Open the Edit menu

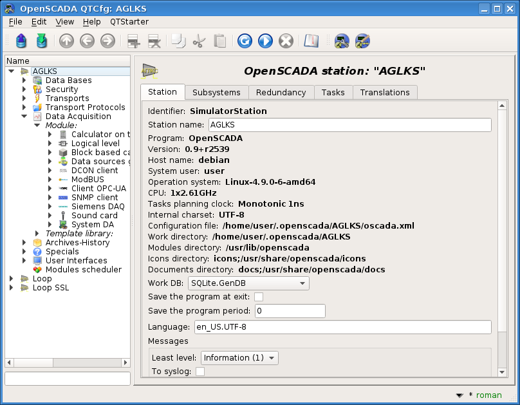39,22
